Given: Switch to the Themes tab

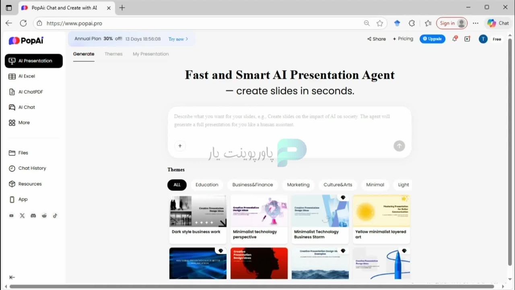Looking at the screenshot, I should pos(113,54).
